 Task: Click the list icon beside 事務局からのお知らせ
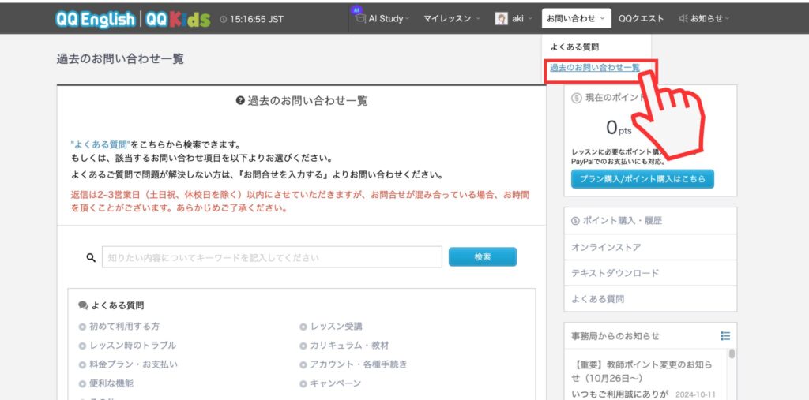coord(725,335)
